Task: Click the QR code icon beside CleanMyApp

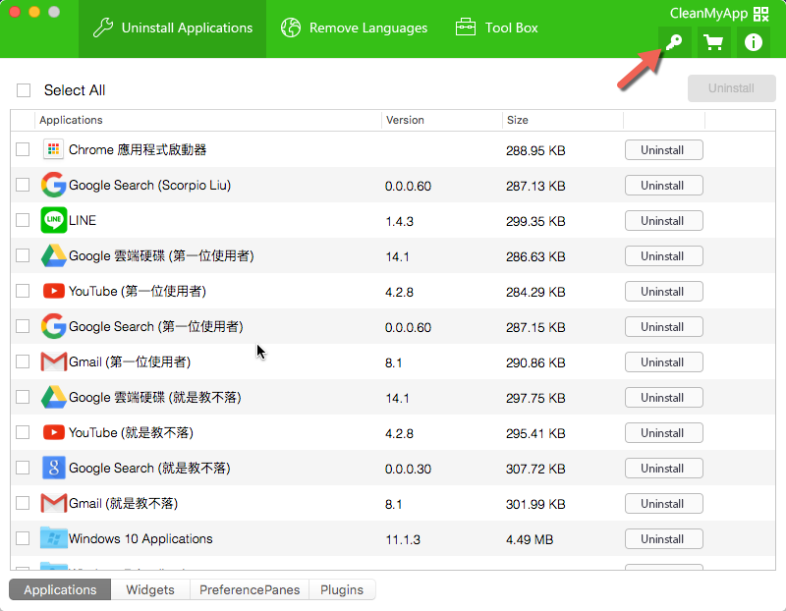Action: (x=760, y=14)
